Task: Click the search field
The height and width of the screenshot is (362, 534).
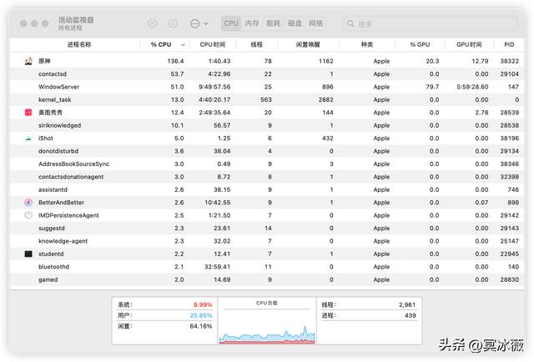Action: [431, 23]
